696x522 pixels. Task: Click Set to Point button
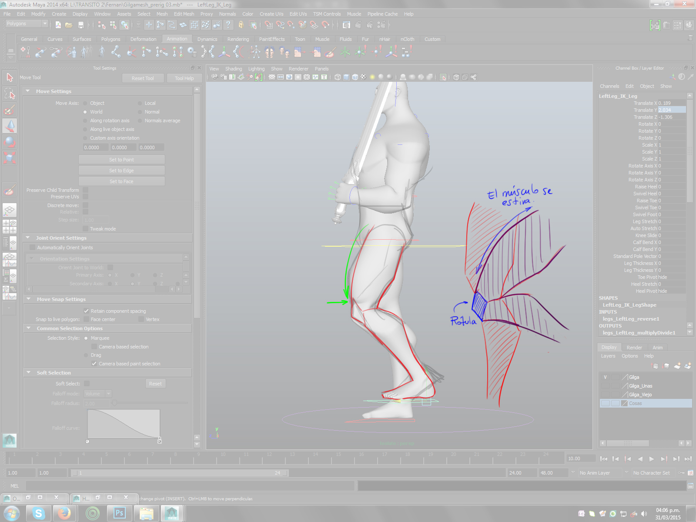tap(121, 160)
